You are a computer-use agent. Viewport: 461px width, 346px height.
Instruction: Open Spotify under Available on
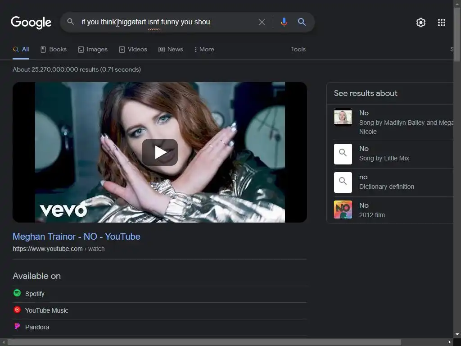click(x=160, y=294)
